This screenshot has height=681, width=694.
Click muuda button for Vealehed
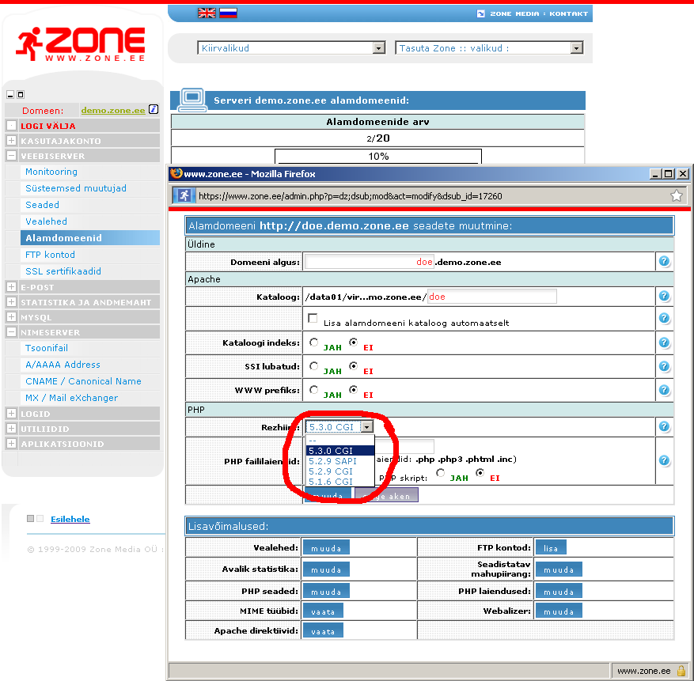pos(326,547)
